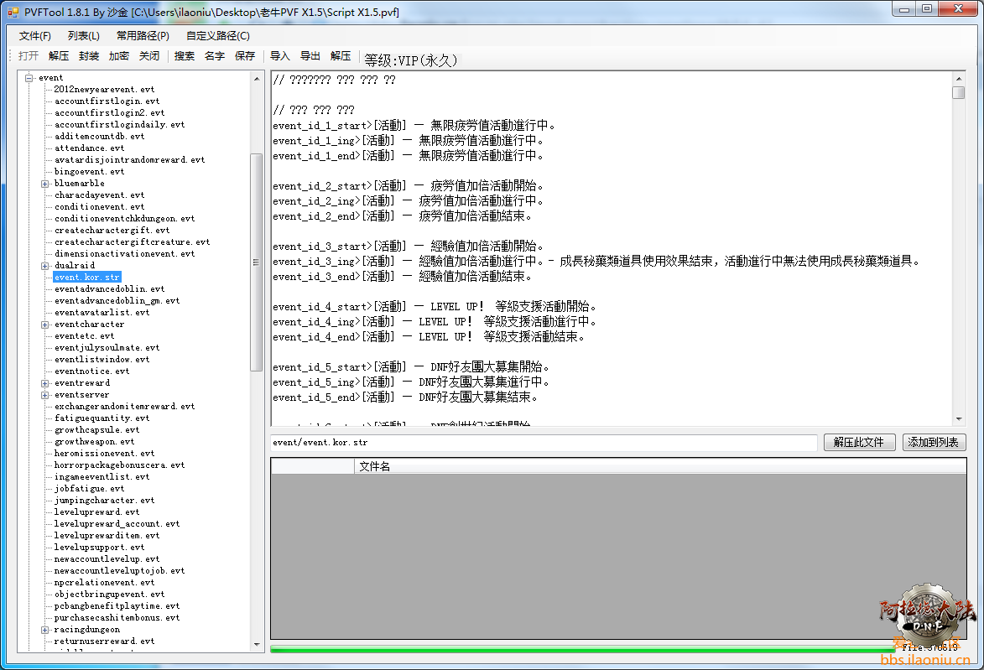
Task: Open the 文件(F) menu
Action: [35, 36]
